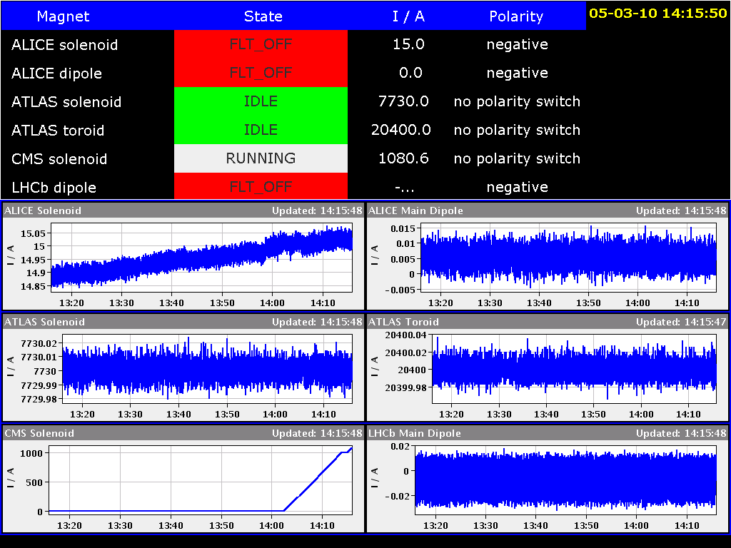Click ALICE Main Dipole Updated timestamp
Image resolution: width=731 pixels, height=548 pixels.
coord(681,210)
